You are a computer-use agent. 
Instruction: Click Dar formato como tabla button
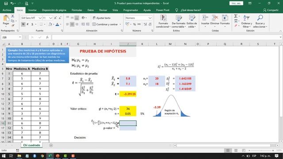(178, 21)
